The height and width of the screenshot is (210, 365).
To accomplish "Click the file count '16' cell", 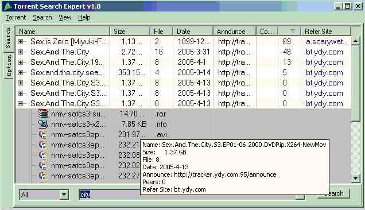I will 159,52.
